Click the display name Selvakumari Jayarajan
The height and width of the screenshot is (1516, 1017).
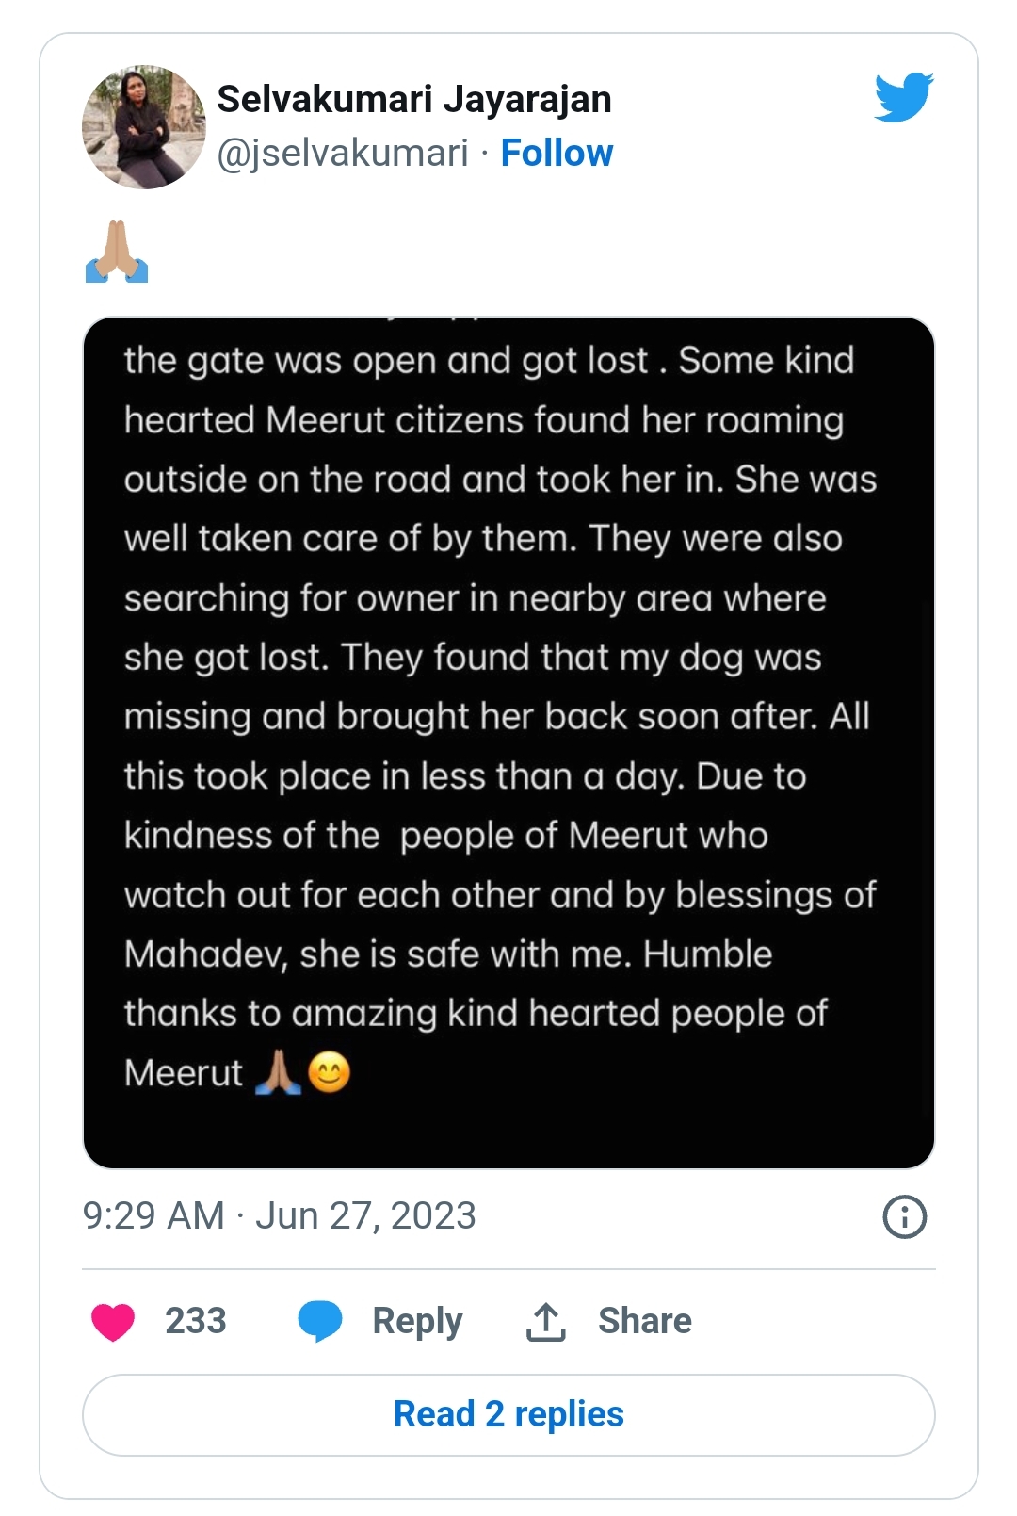414,99
